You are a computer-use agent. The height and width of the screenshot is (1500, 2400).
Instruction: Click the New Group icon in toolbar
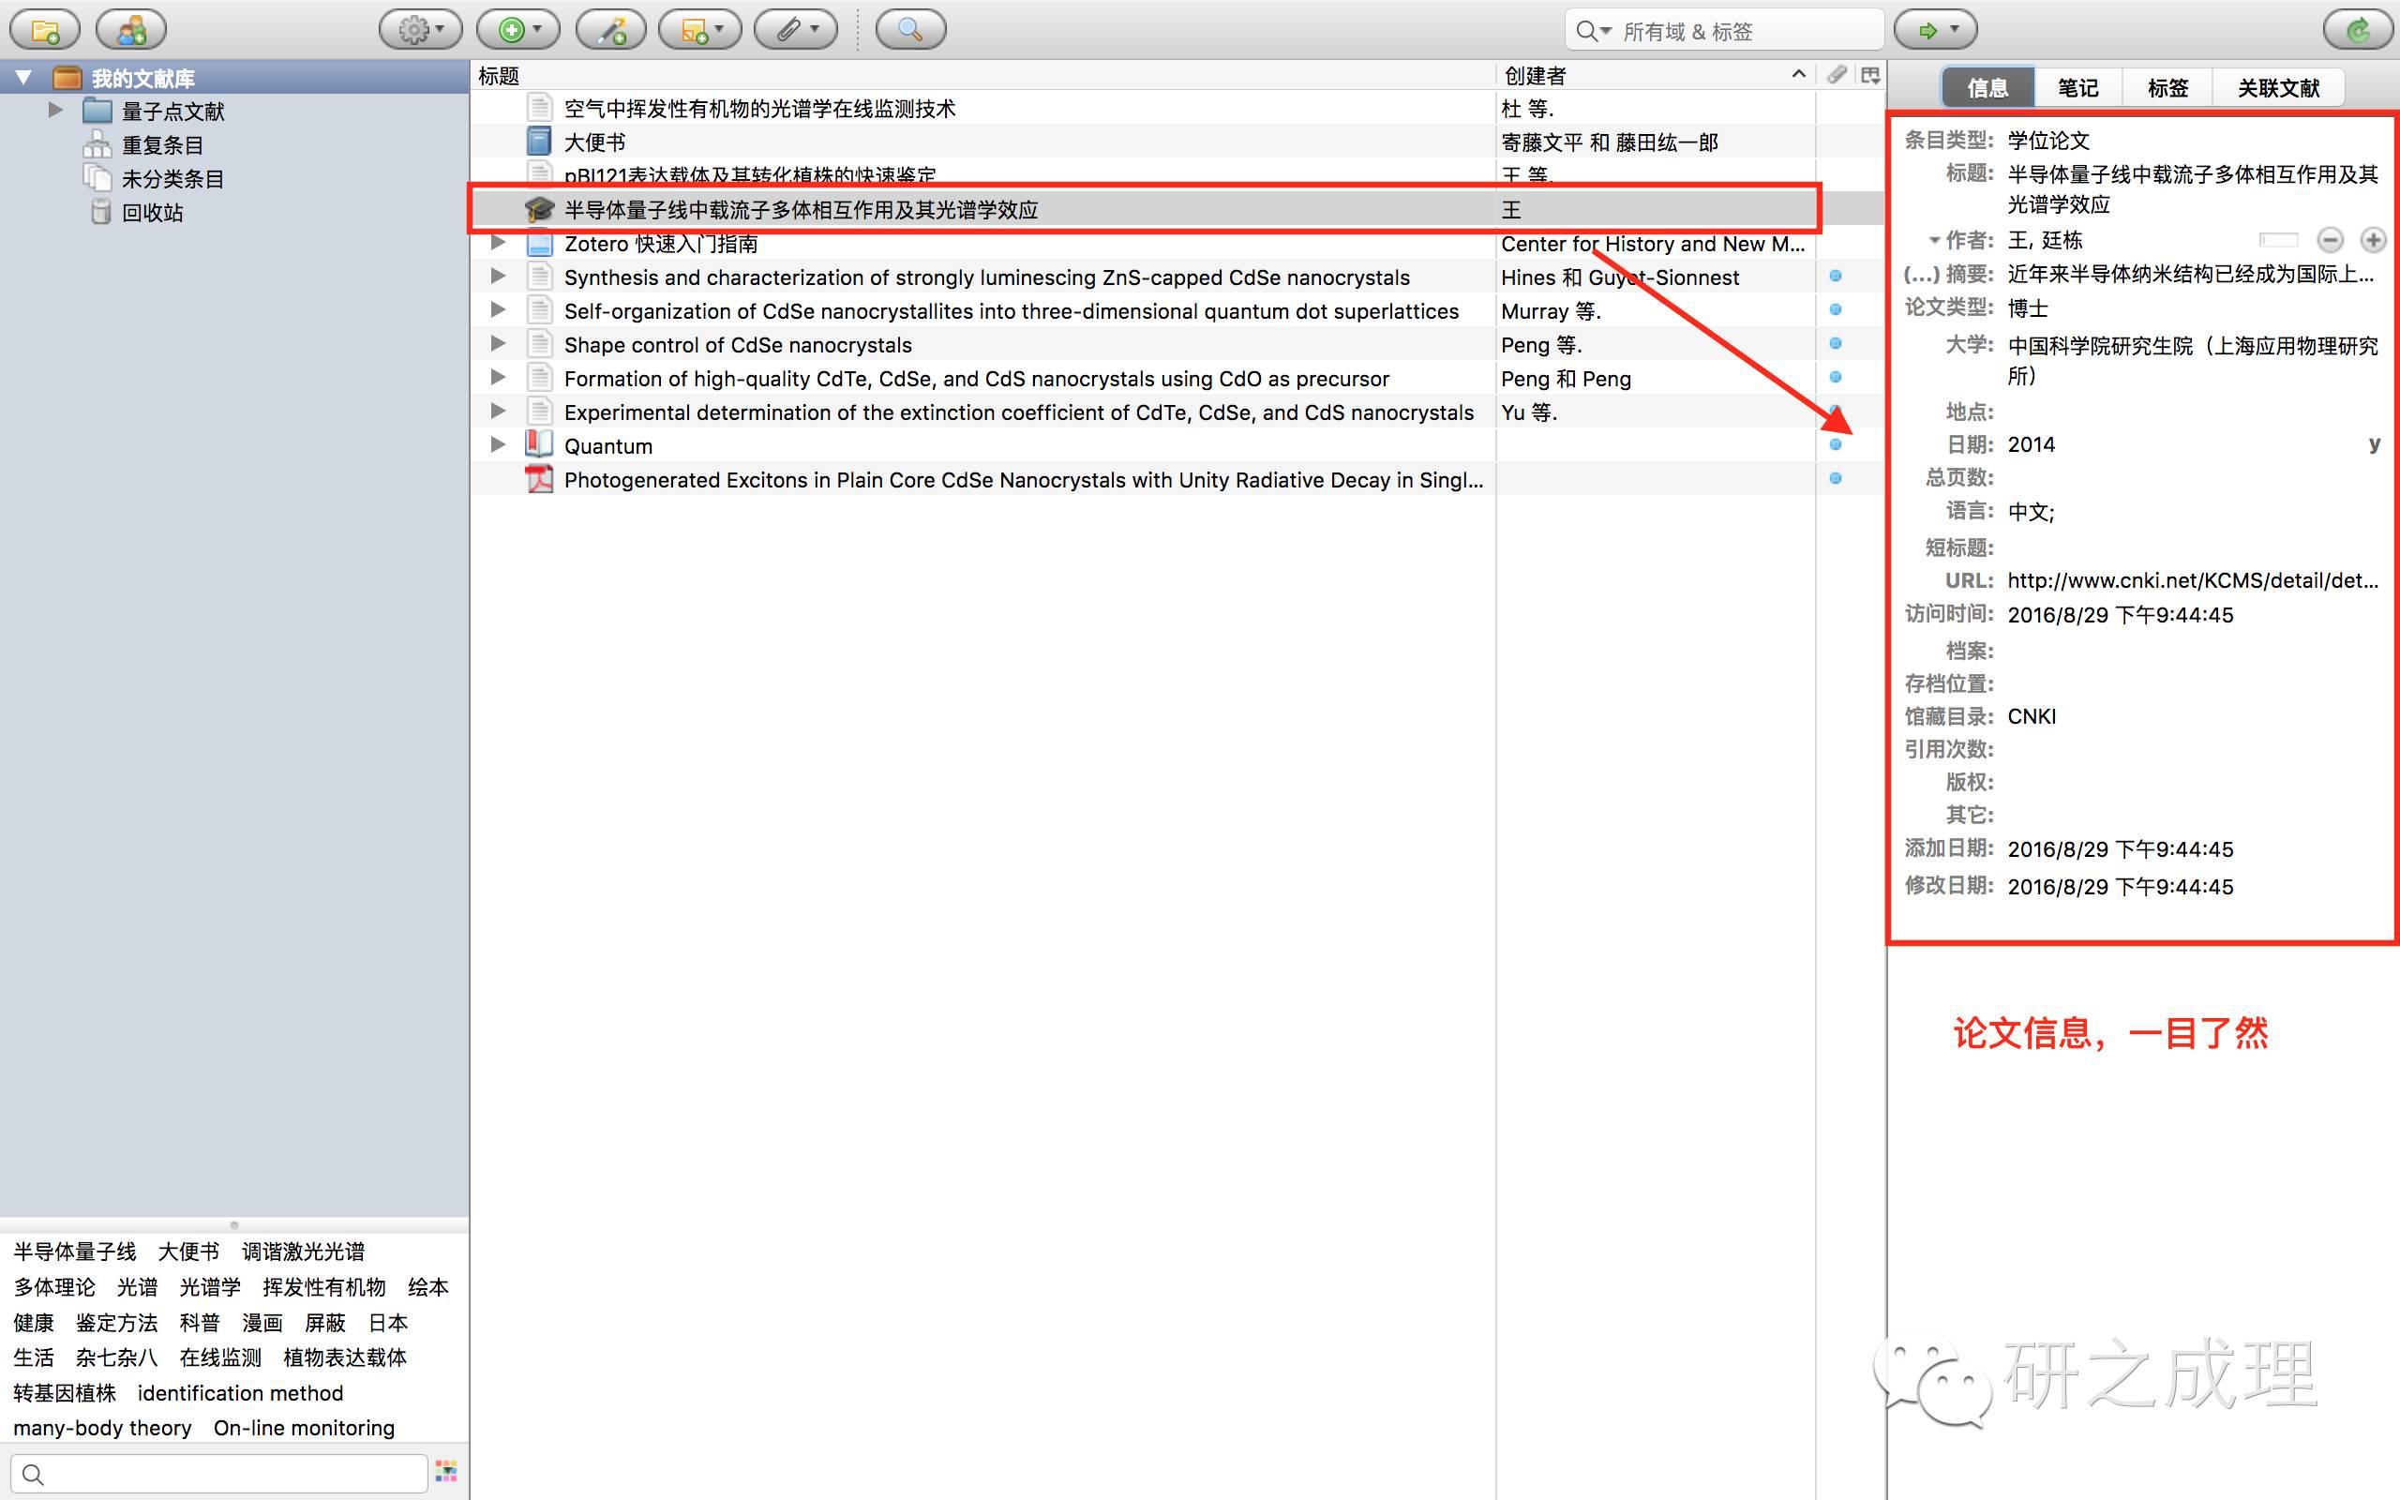pyautogui.click(x=131, y=30)
